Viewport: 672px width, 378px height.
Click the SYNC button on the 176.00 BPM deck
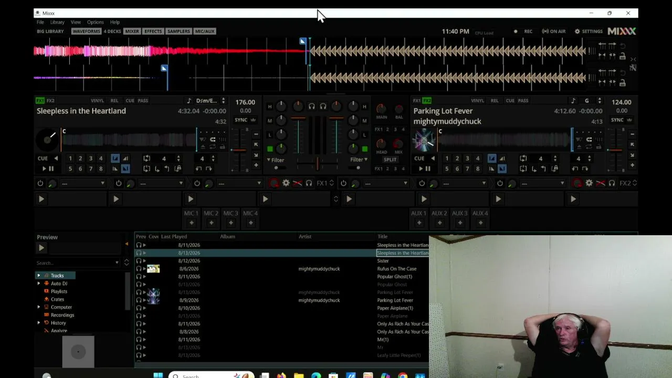tap(241, 120)
